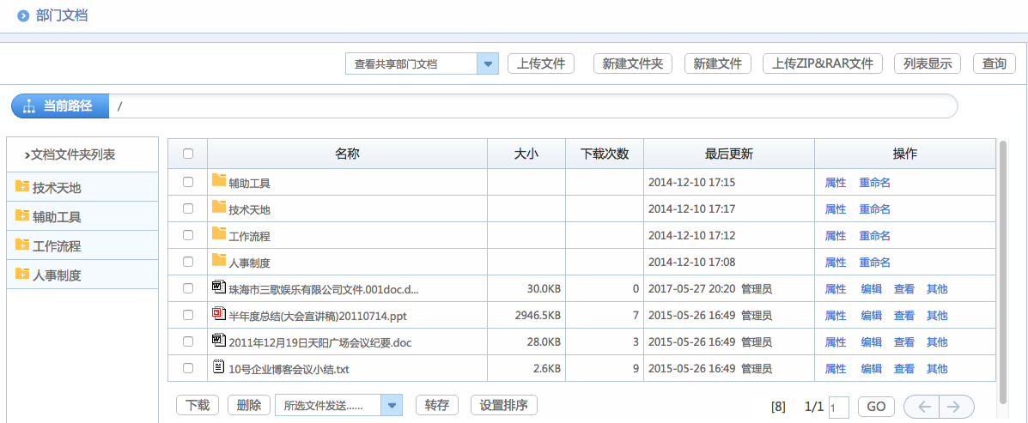
Task: Toggle the select-all checkbox in table header
Action: [188, 154]
